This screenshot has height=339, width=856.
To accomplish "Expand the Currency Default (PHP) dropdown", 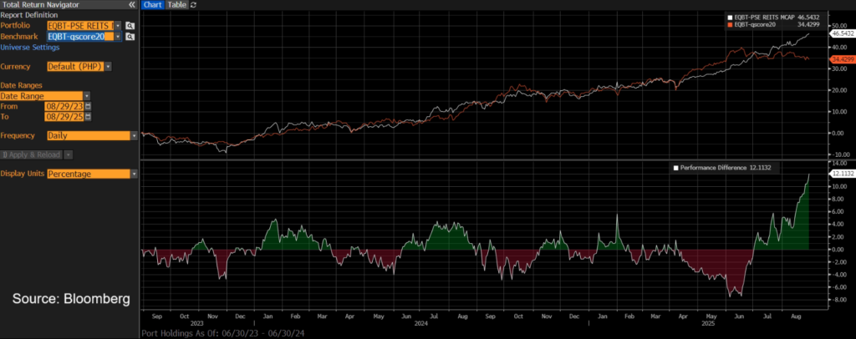I will [x=108, y=66].
